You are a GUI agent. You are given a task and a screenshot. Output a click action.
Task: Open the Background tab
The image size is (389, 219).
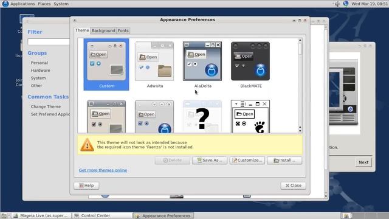103,30
